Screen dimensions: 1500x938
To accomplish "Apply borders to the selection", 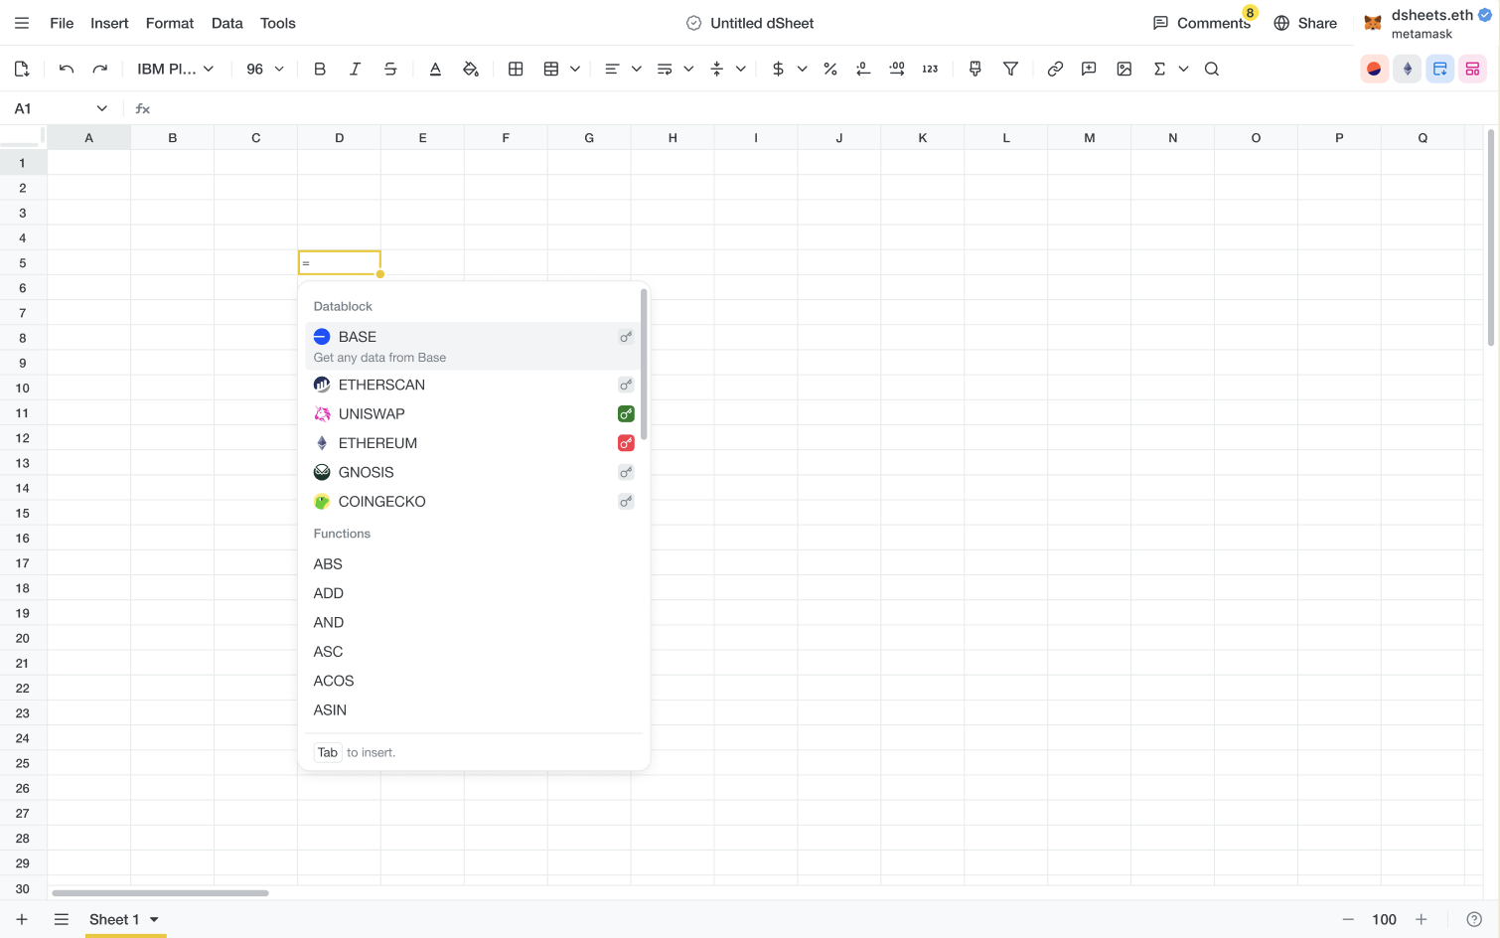I will (516, 69).
